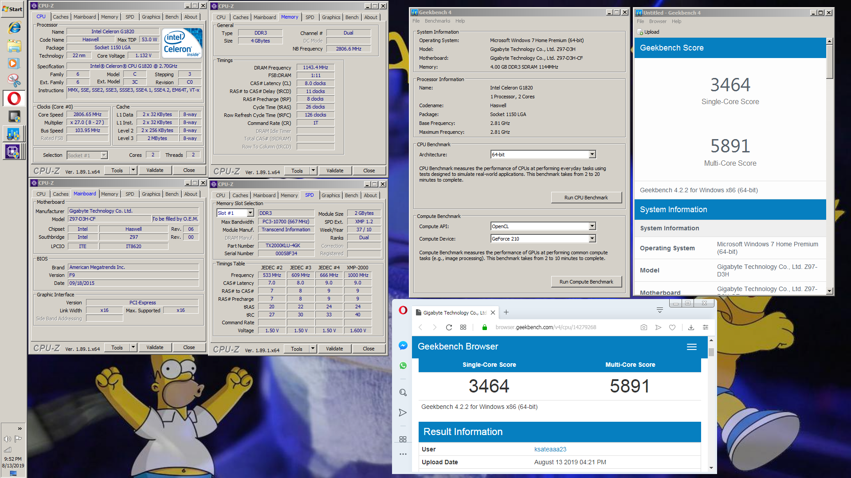Click the Tools button in the CPU-Z Mainboard window
The image size is (851, 478).
tap(117, 348)
